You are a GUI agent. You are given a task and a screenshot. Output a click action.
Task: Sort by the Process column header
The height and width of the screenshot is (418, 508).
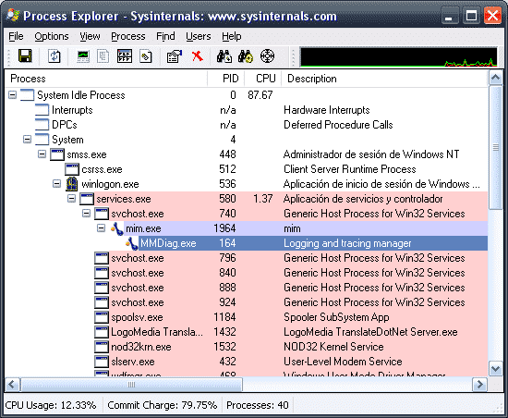pos(106,79)
